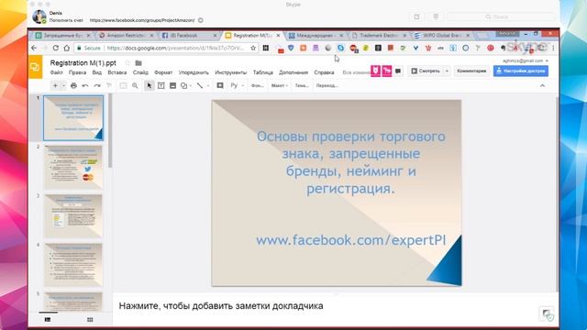Image resolution: width=587 pixels, height=330 pixels.
Task: Click first pink collaborator avatar
Action: coord(375,71)
